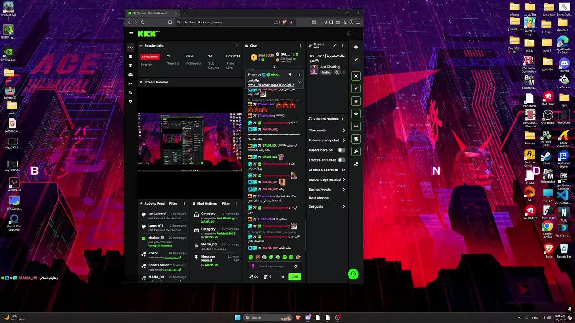Open Stream Info panel three-dot menu
This screenshot has height=323, width=575.
pyautogui.click(x=342, y=46)
